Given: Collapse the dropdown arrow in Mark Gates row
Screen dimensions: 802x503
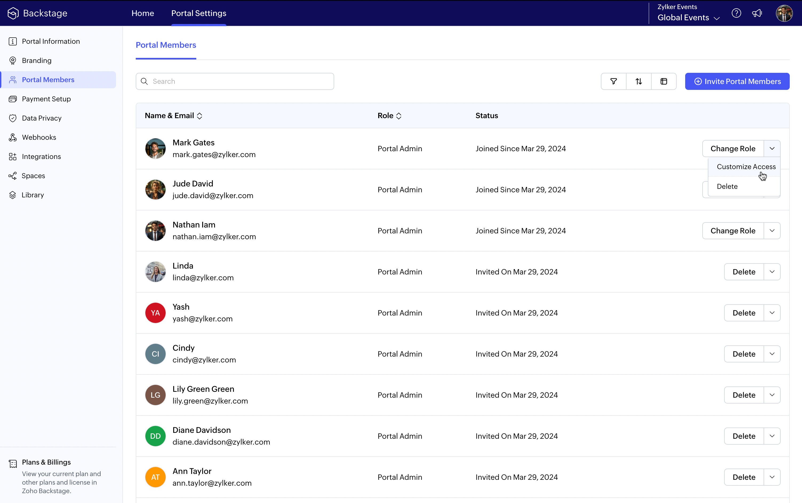Looking at the screenshot, I should point(772,149).
